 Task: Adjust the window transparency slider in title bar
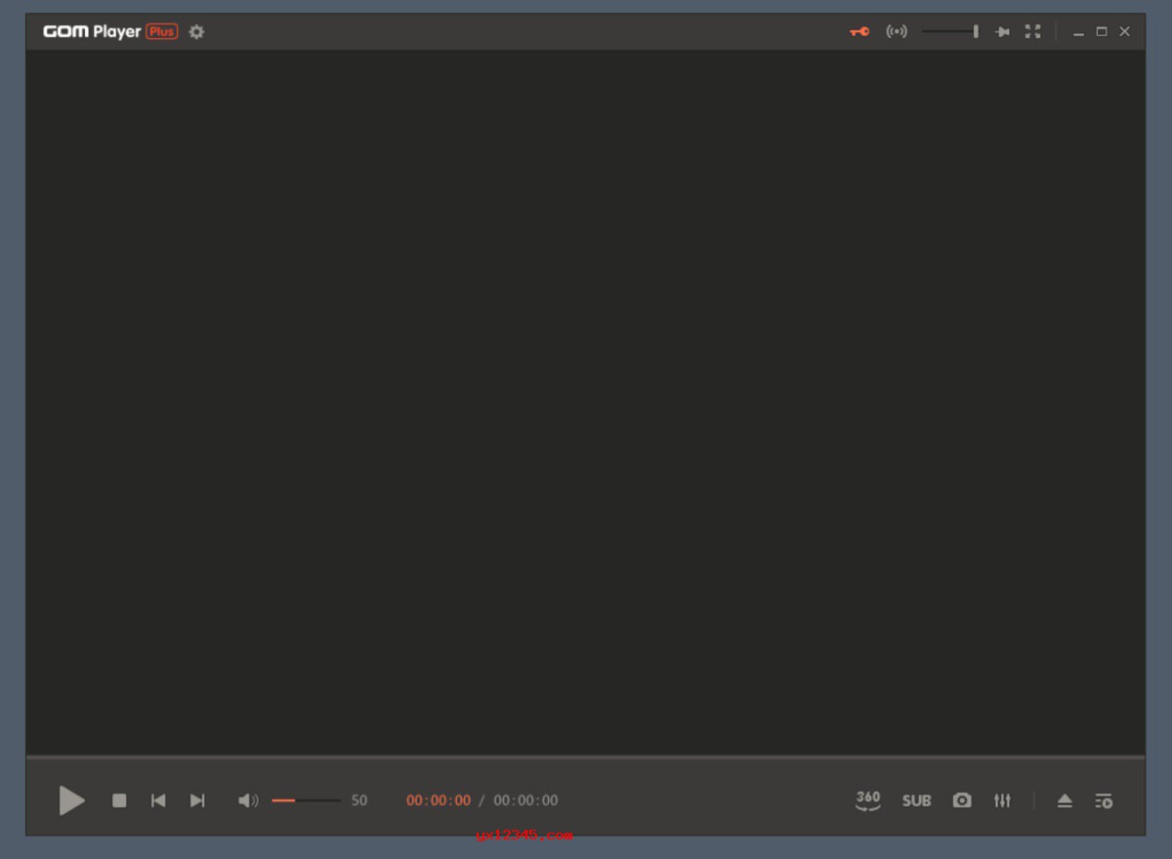(x=950, y=31)
